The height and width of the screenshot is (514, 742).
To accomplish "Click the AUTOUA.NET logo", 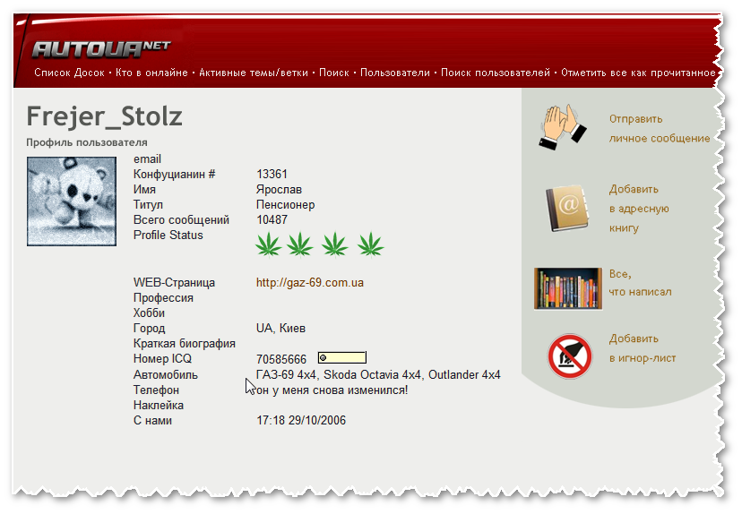I will [100, 47].
